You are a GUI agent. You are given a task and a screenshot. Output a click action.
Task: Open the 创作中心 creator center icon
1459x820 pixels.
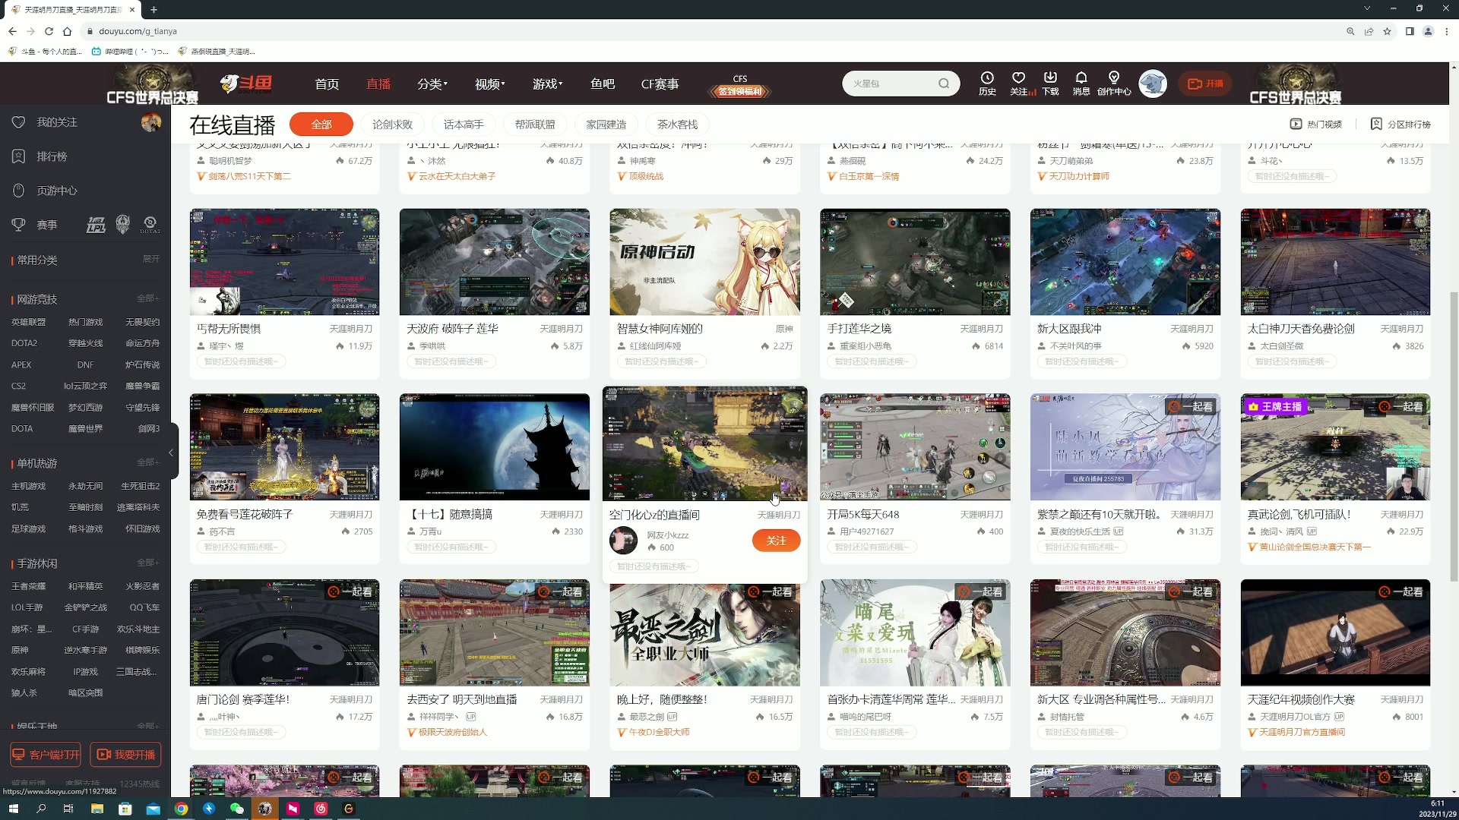click(1114, 84)
